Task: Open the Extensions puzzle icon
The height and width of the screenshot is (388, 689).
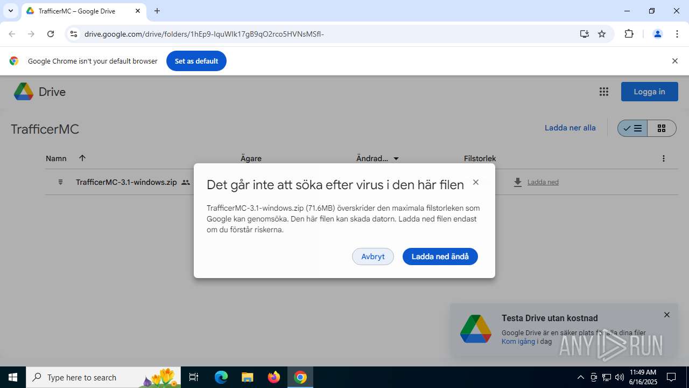Action: (x=629, y=34)
